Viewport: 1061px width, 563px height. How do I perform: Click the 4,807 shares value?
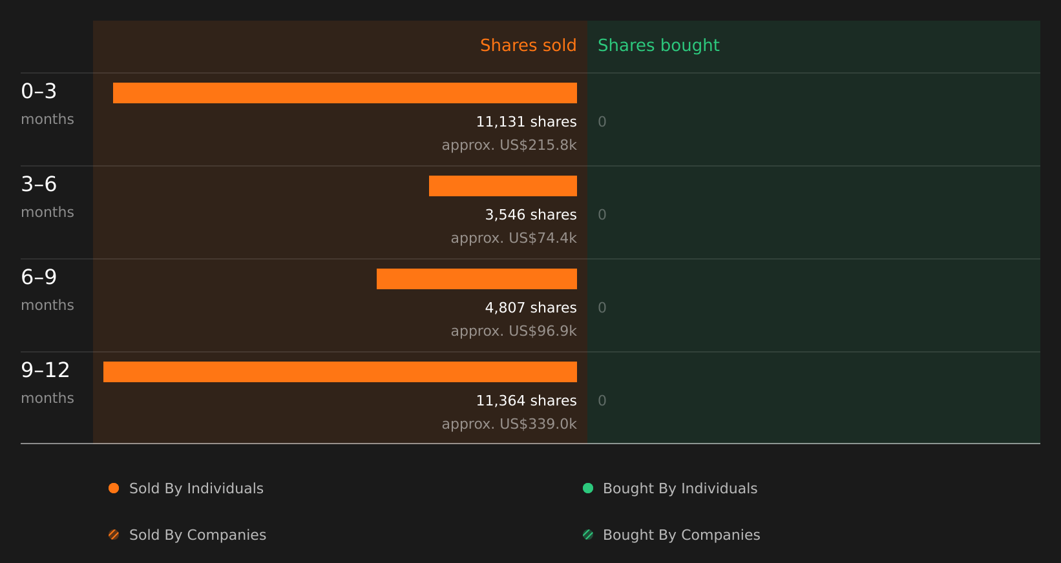[x=531, y=308]
